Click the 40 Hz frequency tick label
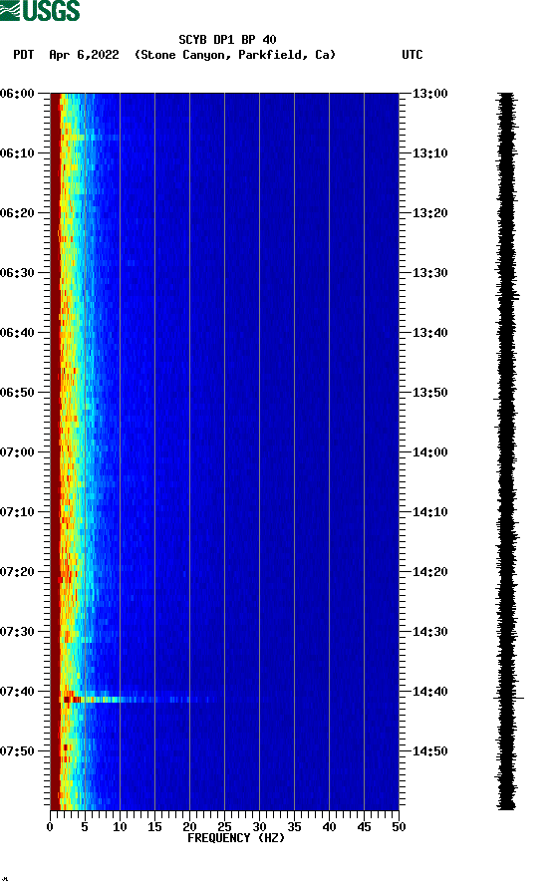The image size is (550, 890). coord(329,827)
